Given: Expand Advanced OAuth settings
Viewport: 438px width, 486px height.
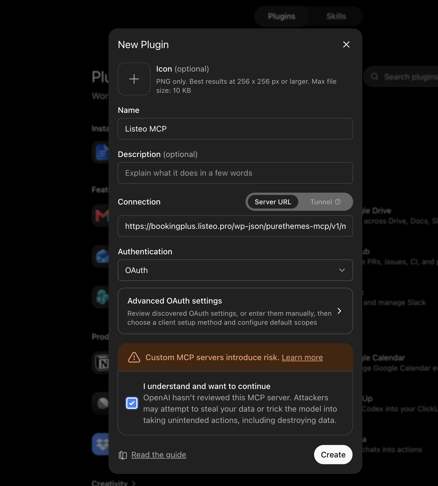Looking at the screenshot, I should [x=235, y=311].
